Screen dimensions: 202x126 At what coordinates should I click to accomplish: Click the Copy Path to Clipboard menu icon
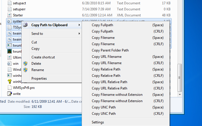pos(25,25)
